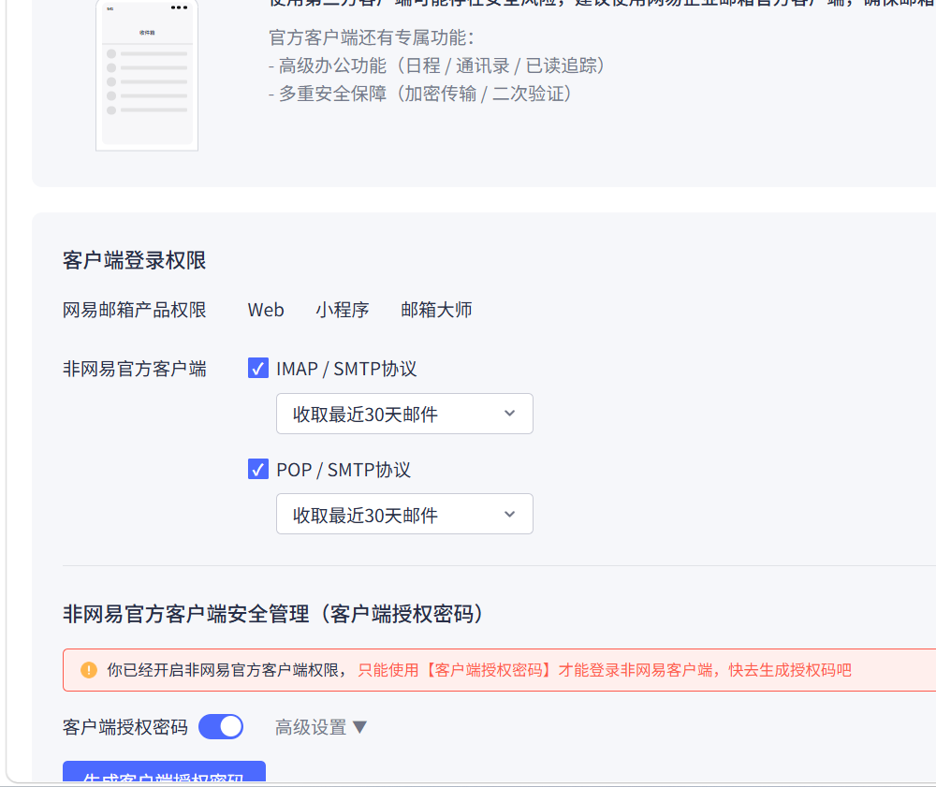This screenshot has height=787, width=936.
Task: Click the 多重安全保障 feature line
Action: [420, 94]
